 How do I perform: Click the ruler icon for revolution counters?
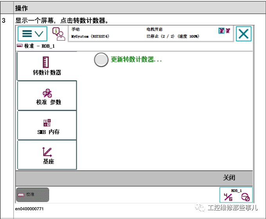coord(45,62)
